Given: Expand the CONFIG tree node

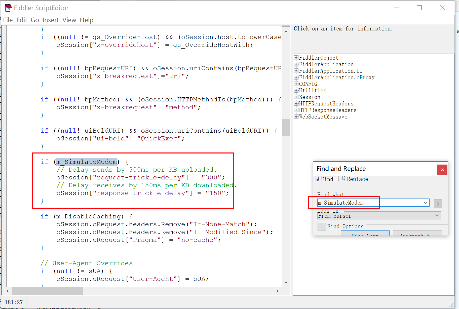Looking at the screenshot, I should (296, 84).
